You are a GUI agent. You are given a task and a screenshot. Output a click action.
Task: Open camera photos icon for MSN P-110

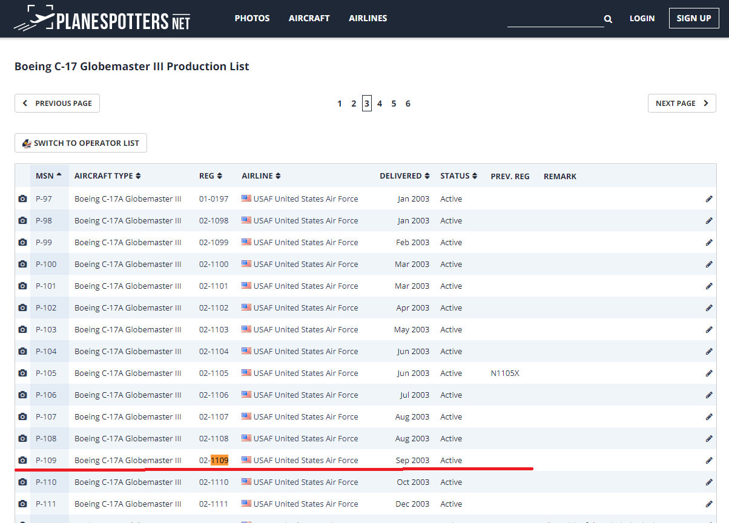pyautogui.click(x=22, y=482)
